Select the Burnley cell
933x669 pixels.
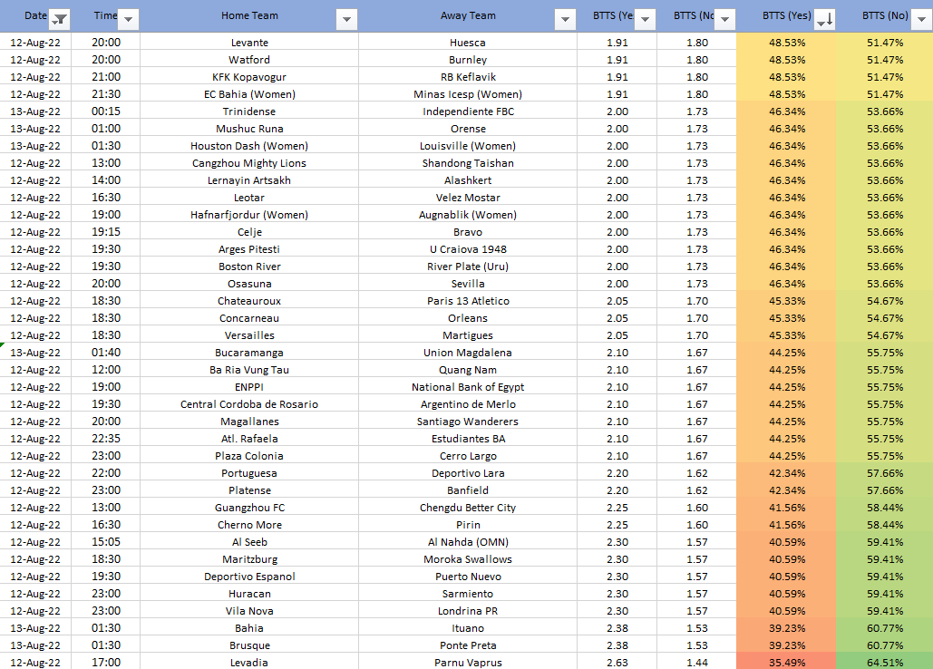click(x=468, y=60)
